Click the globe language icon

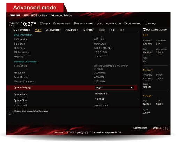(41, 23)
